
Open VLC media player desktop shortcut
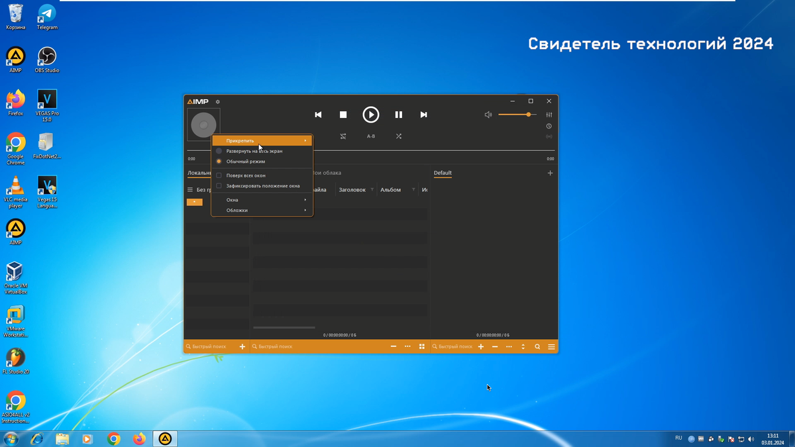click(15, 192)
